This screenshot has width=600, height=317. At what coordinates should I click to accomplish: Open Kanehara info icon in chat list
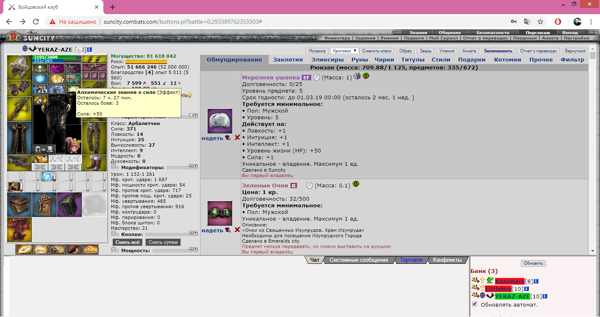coord(536,281)
